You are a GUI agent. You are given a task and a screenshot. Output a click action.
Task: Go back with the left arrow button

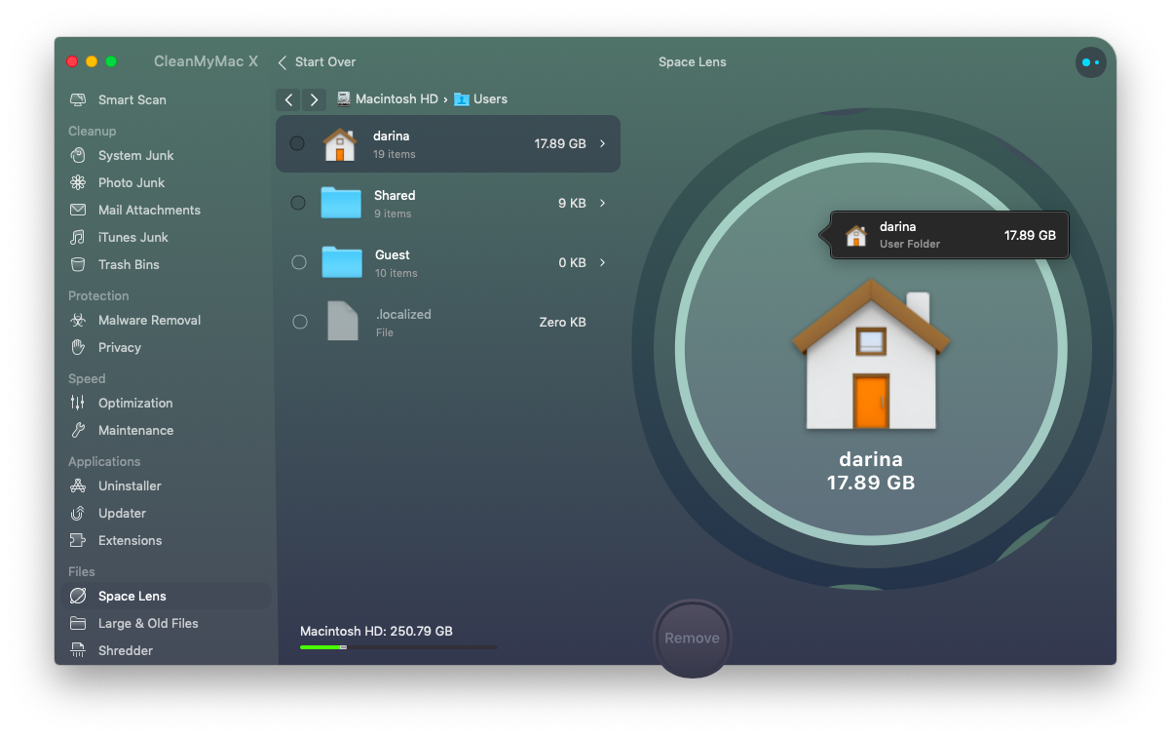[288, 99]
